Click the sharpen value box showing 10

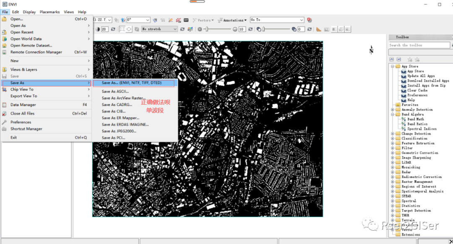pos(242,29)
